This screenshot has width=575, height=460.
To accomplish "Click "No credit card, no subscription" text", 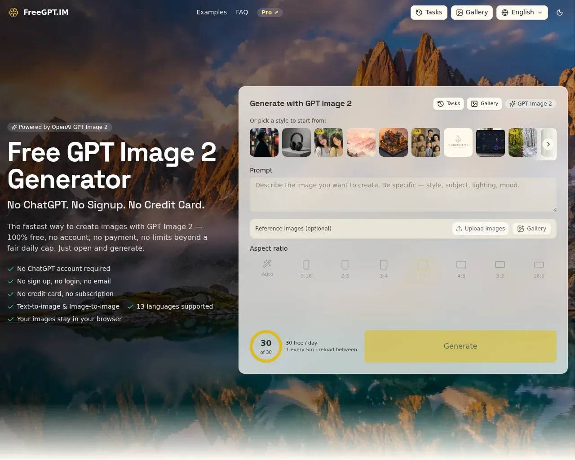I will click(65, 294).
